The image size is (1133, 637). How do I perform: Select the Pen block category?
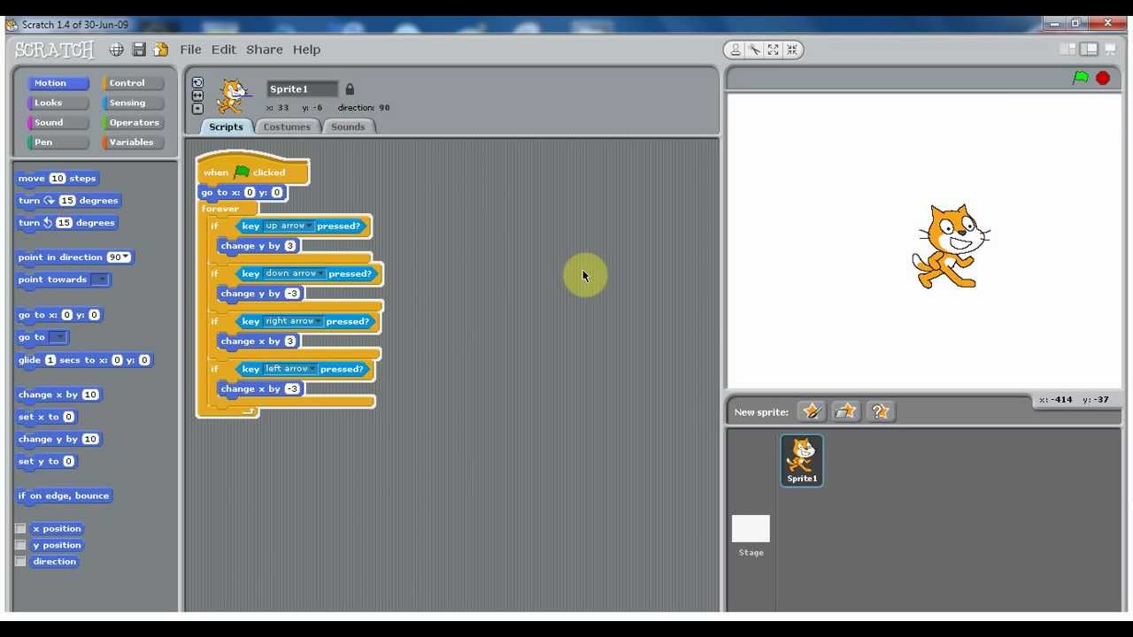(58, 142)
